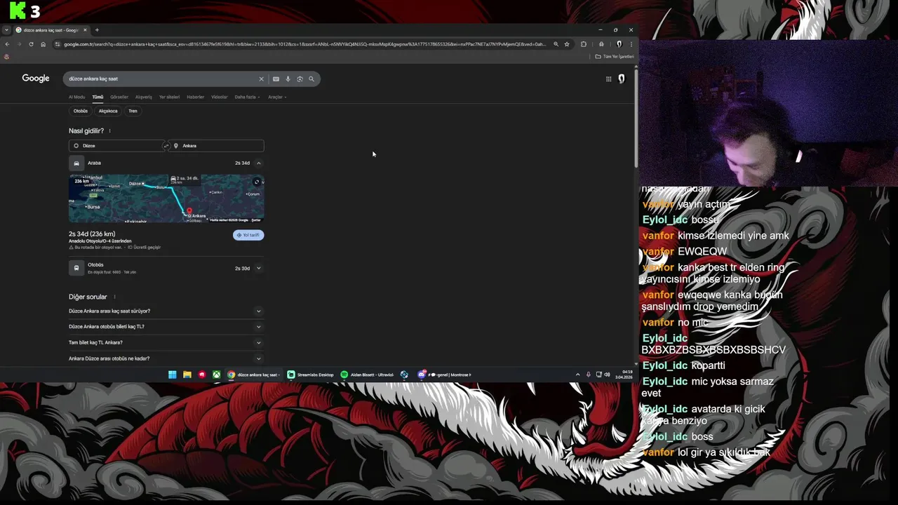This screenshot has width=898, height=505.
Task: Open File Explorer from the taskbar
Action: (x=187, y=375)
